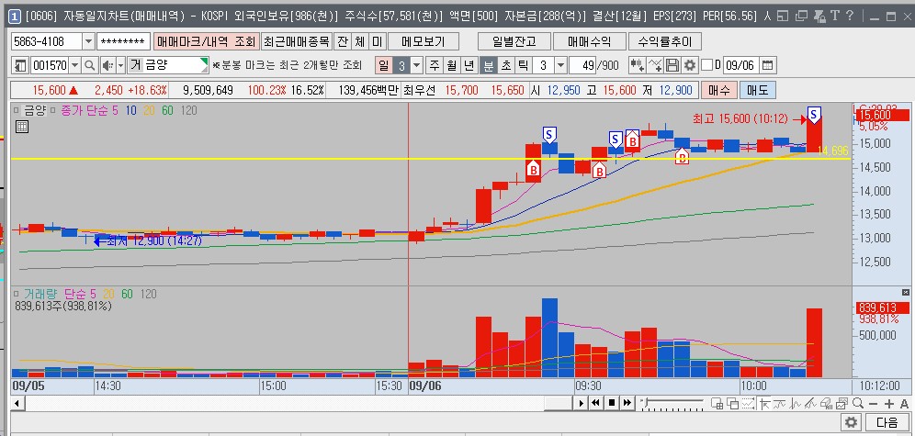This screenshot has width=915, height=436.
Task: Tick the checkbox left of date 09/06
Action: tap(706, 65)
